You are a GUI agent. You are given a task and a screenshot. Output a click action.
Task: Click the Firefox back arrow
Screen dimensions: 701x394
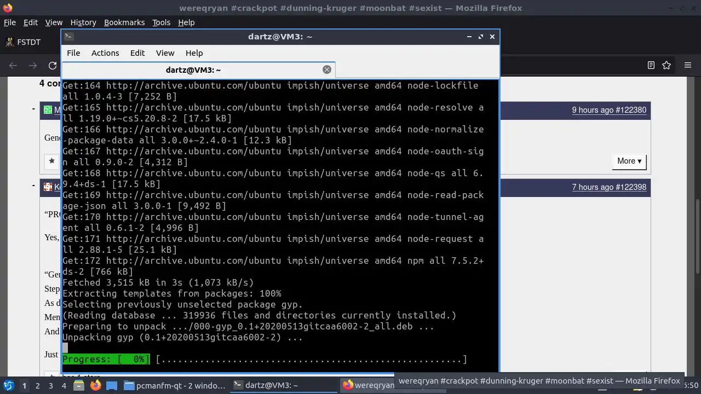click(13, 66)
